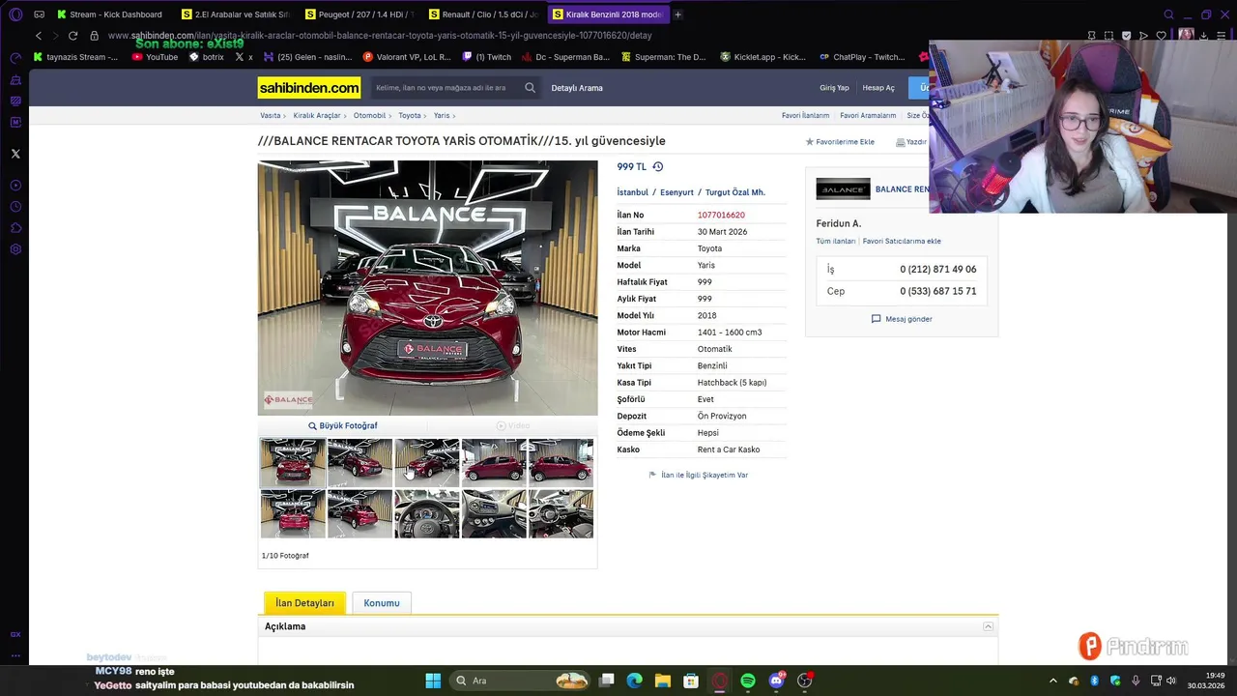Select the first car photo thumbnail
The width and height of the screenshot is (1237, 696).
(x=293, y=462)
